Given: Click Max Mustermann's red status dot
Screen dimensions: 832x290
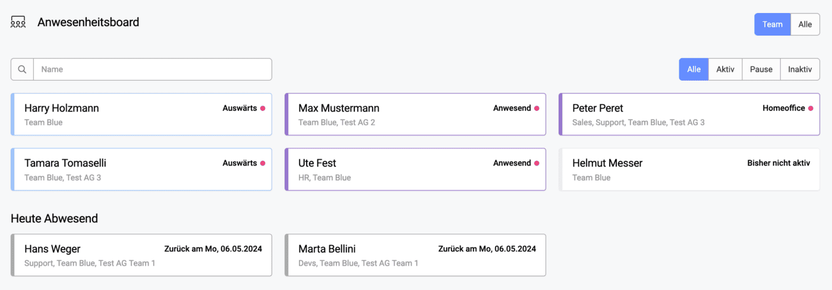Looking at the screenshot, I should (x=537, y=109).
